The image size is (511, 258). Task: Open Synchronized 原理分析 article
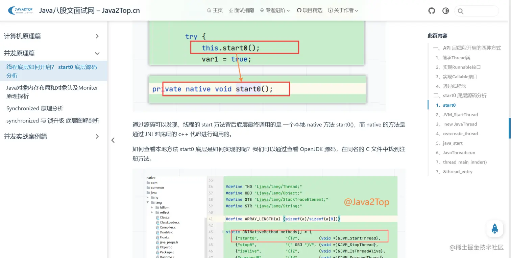pyautogui.click(x=35, y=108)
